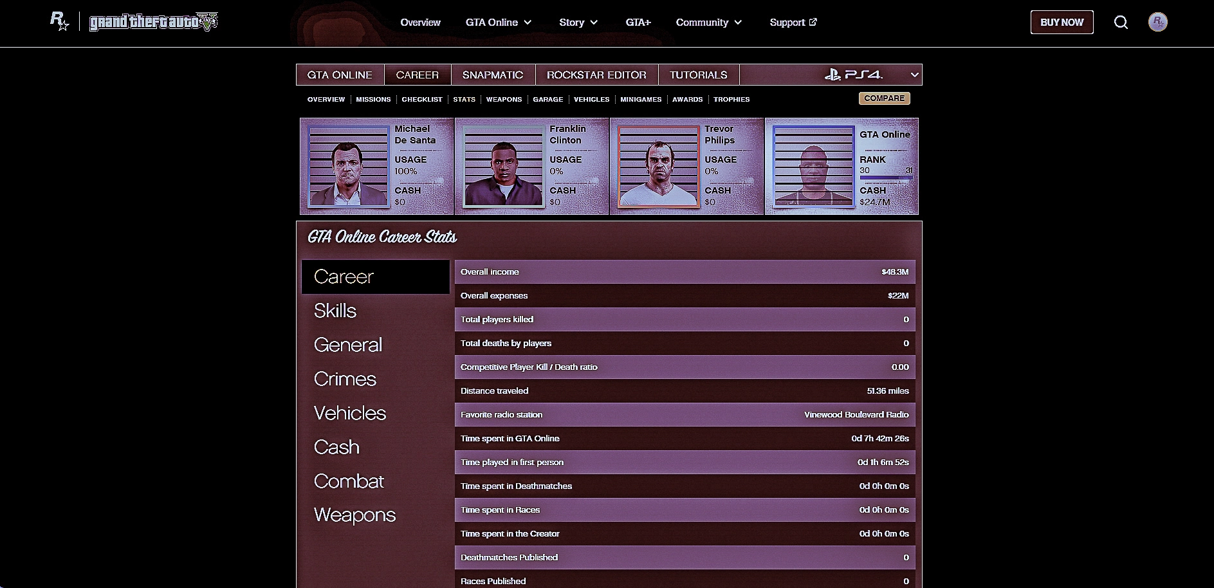Select the Career stats category

tap(376, 277)
